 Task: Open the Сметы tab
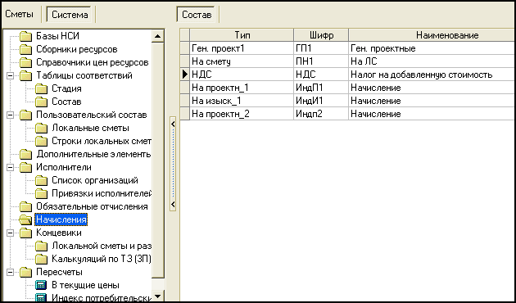coord(20,15)
